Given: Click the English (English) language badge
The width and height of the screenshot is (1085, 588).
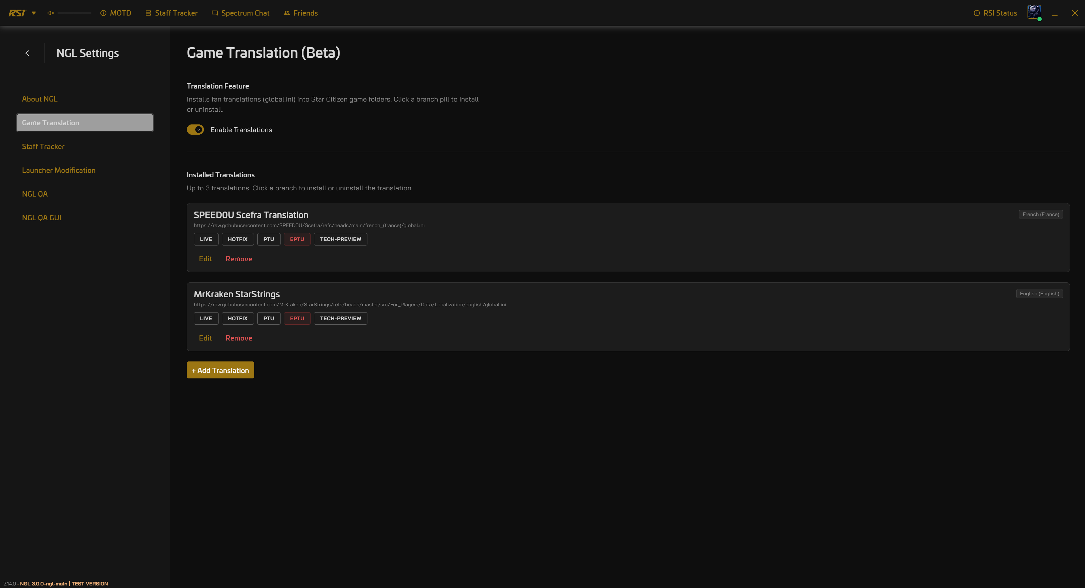Looking at the screenshot, I should [x=1039, y=293].
